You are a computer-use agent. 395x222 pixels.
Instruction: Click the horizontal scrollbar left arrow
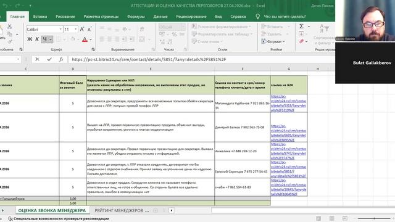click(x=172, y=210)
